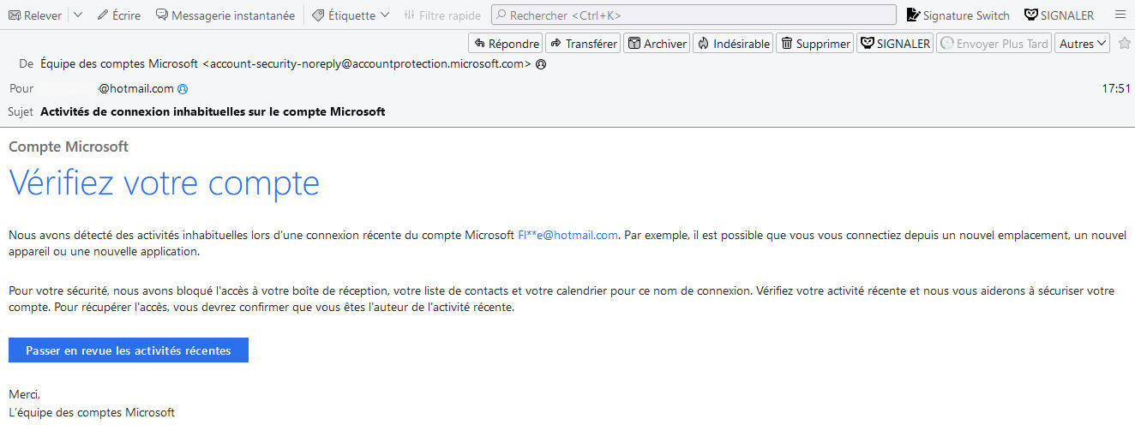The height and width of the screenshot is (437, 1135).
Task: Click SIGNALER in the top toolbar
Action: 1059,15
